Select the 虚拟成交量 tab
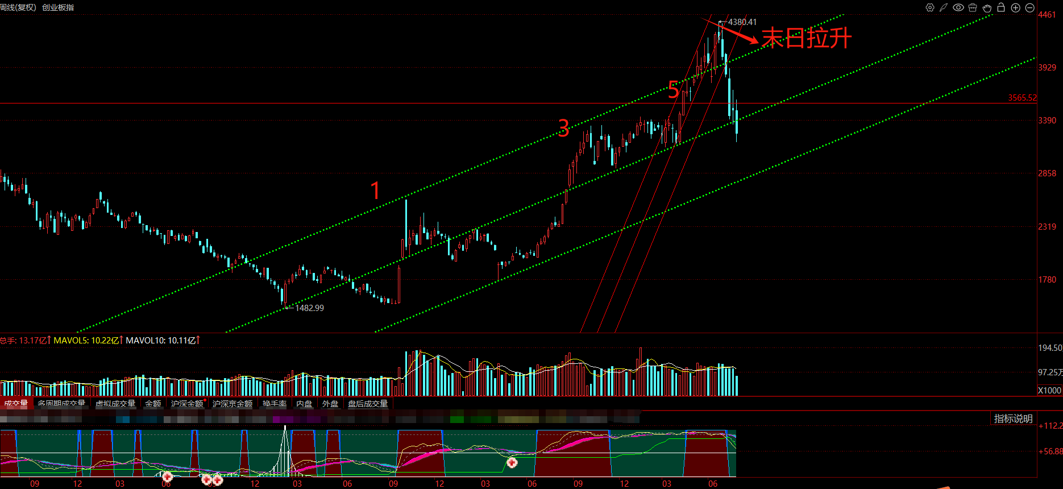The image size is (1063, 489). click(x=115, y=404)
